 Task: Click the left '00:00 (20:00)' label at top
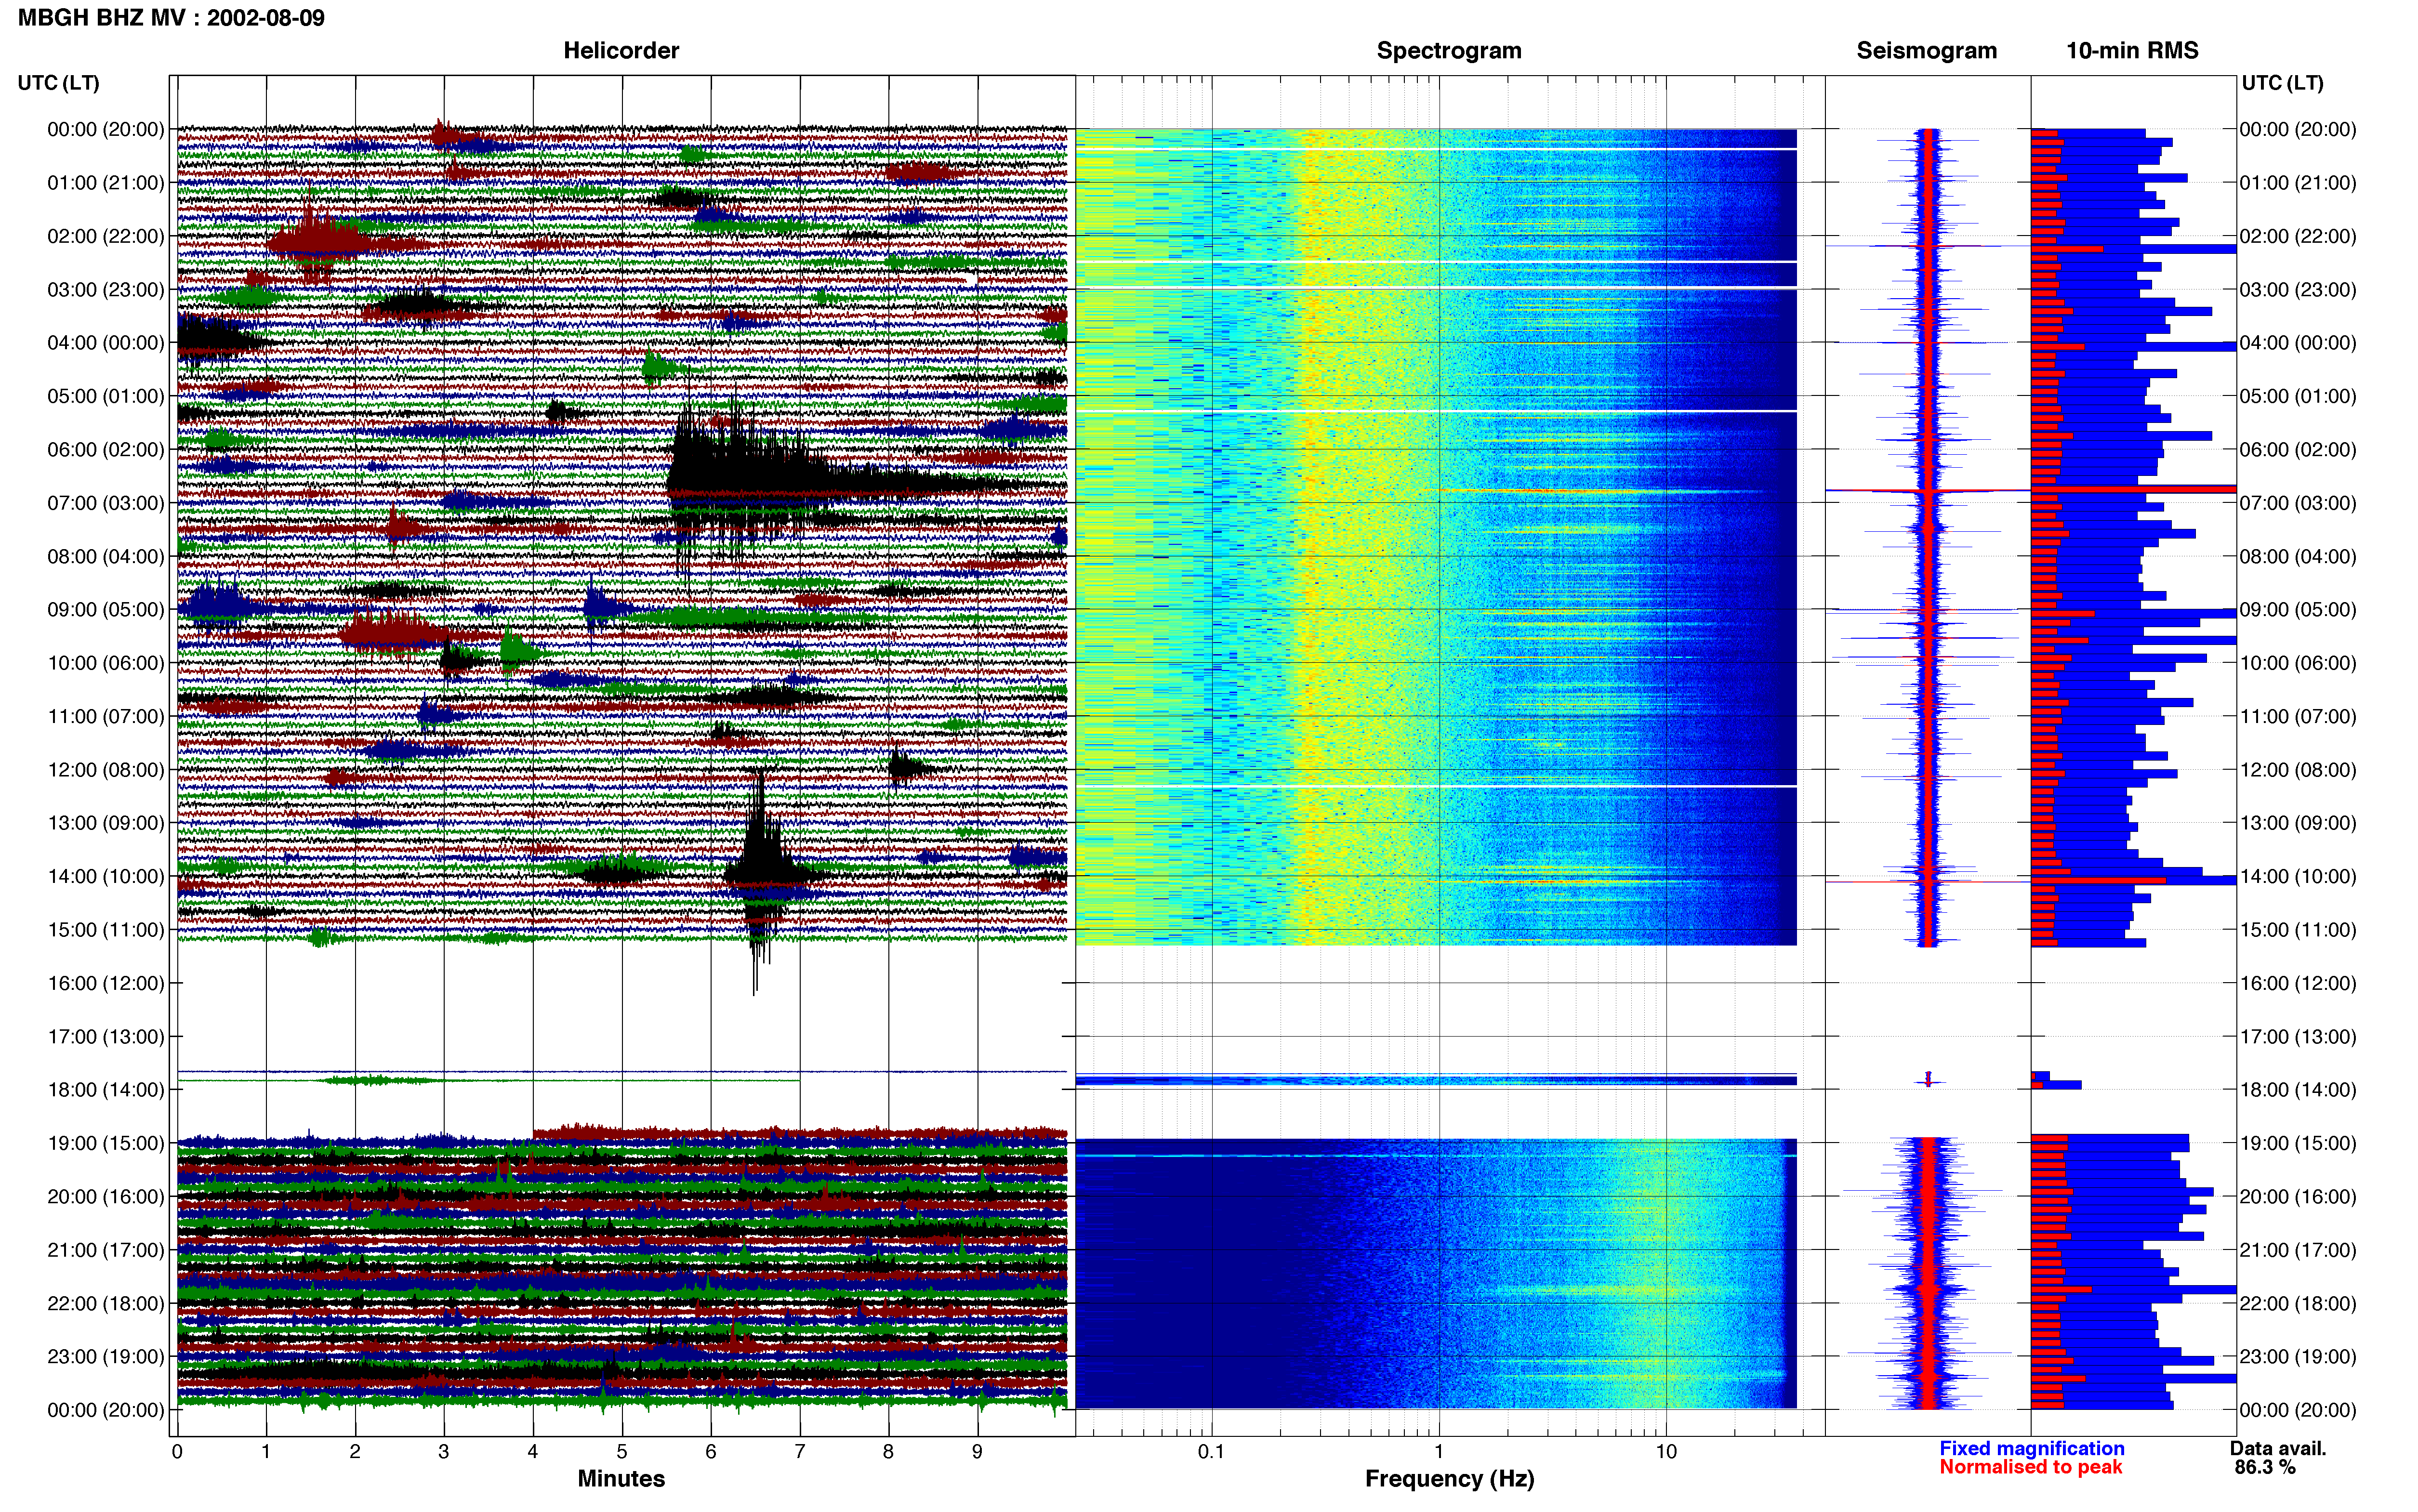coord(106,129)
